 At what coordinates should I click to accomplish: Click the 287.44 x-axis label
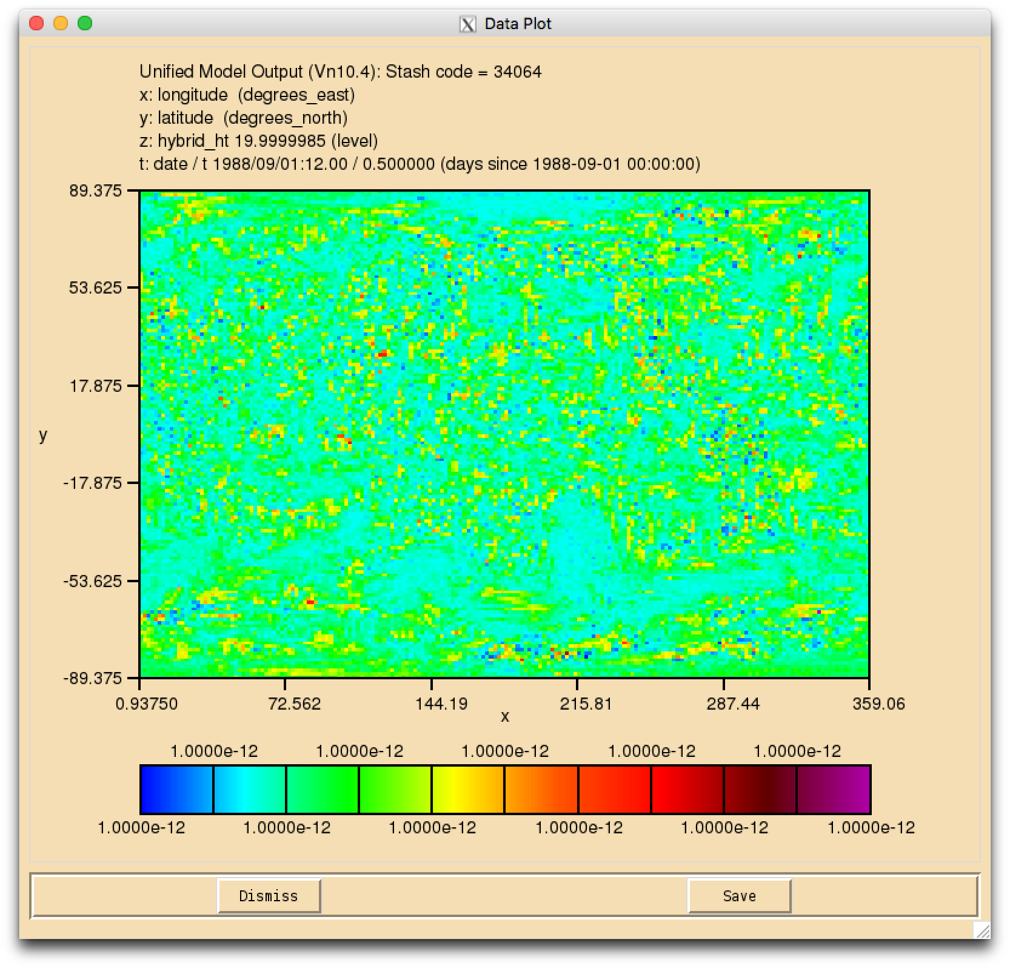[733, 704]
